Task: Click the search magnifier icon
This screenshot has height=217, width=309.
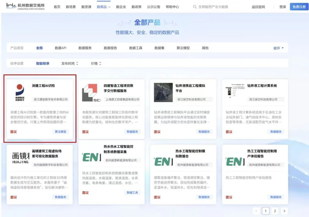Action: click(x=195, y=7)
